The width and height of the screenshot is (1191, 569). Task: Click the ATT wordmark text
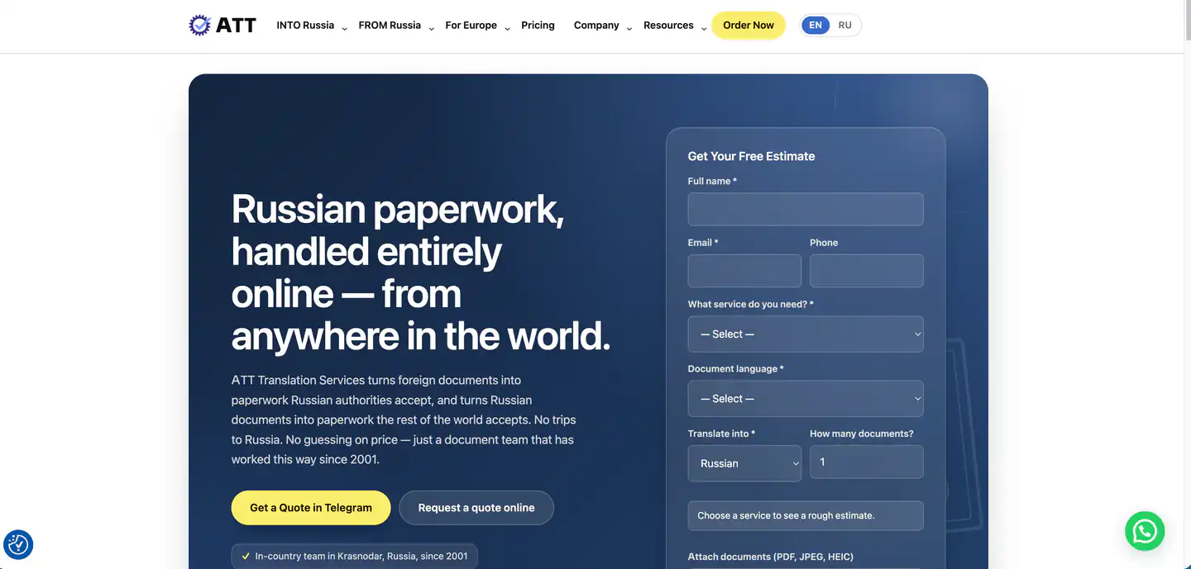tap(236, 26)
